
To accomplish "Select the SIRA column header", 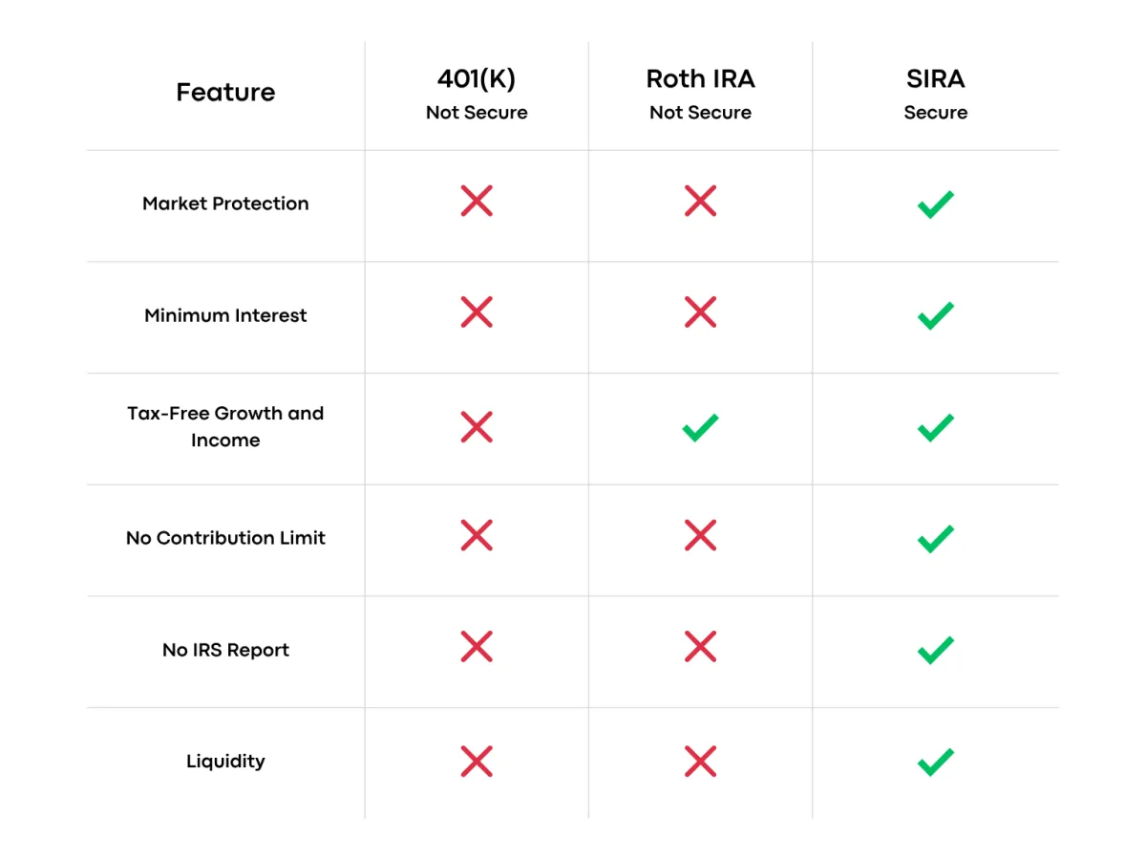I will coord(935,94).
